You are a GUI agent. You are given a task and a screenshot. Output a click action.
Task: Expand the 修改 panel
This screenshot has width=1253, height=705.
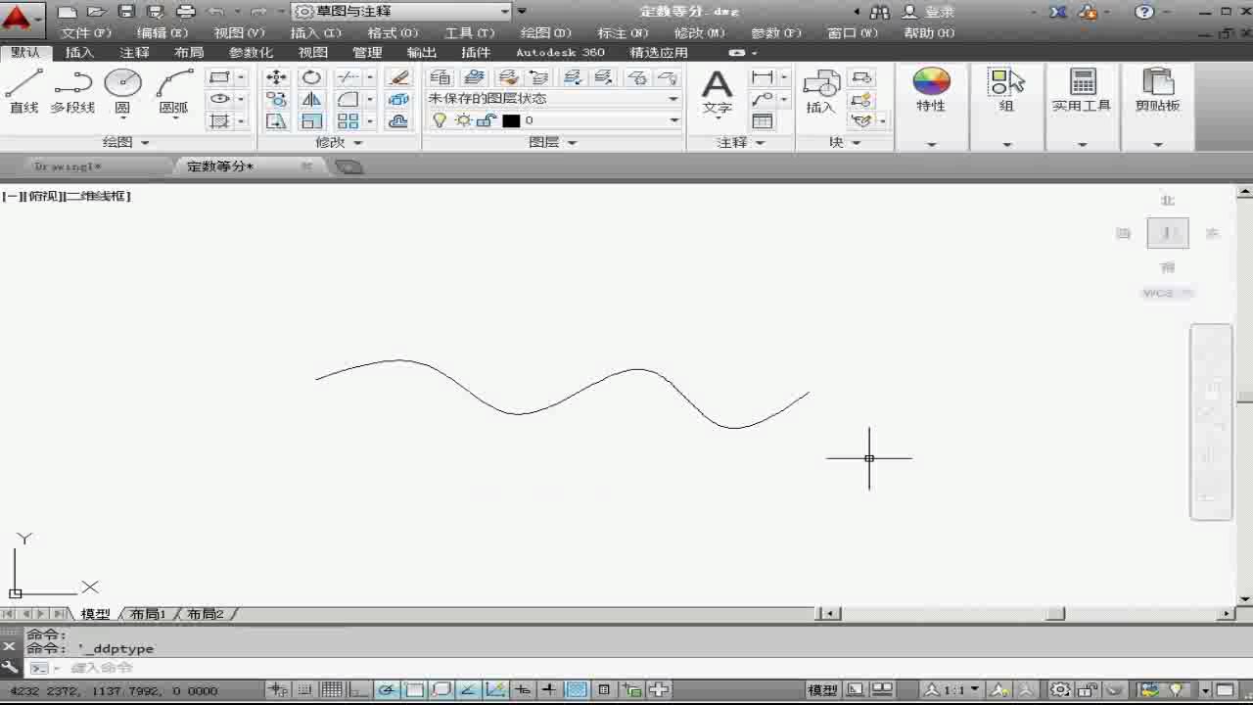tap(339, 142)
